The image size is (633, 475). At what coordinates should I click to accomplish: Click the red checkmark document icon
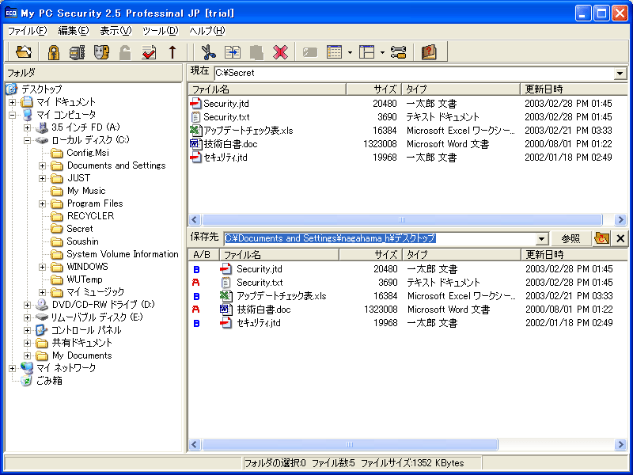pos(149,52)
